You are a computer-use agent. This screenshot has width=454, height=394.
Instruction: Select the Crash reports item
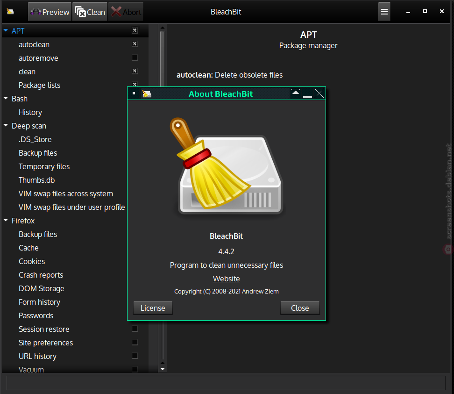tap(41, 275)
